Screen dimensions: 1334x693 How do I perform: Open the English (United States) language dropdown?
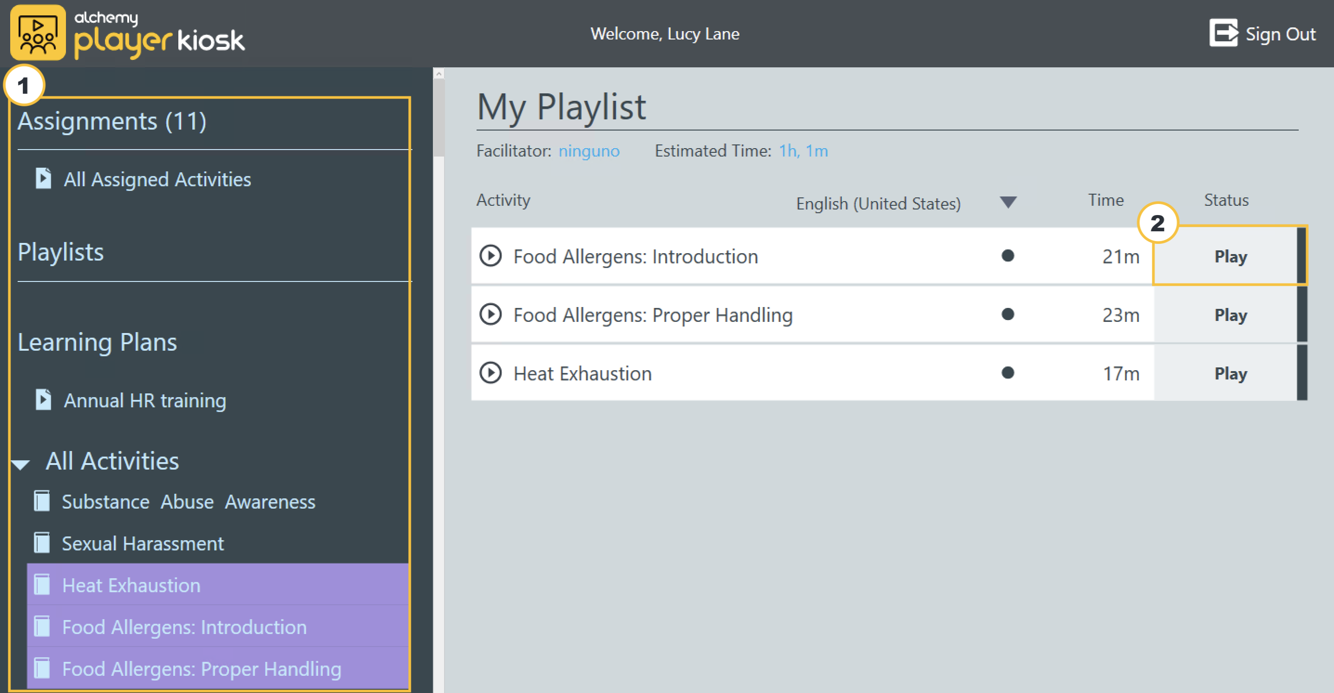coord(878,203)
